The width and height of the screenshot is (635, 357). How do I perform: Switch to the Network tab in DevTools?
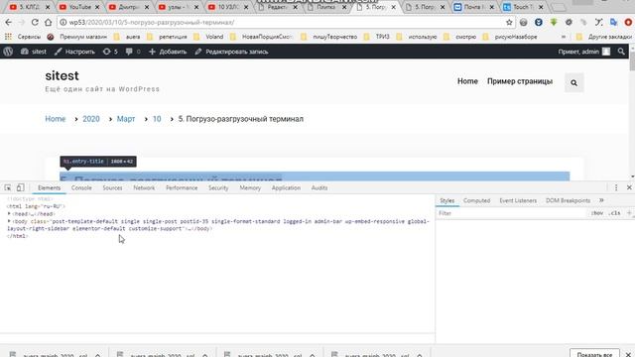coord(144,187)
